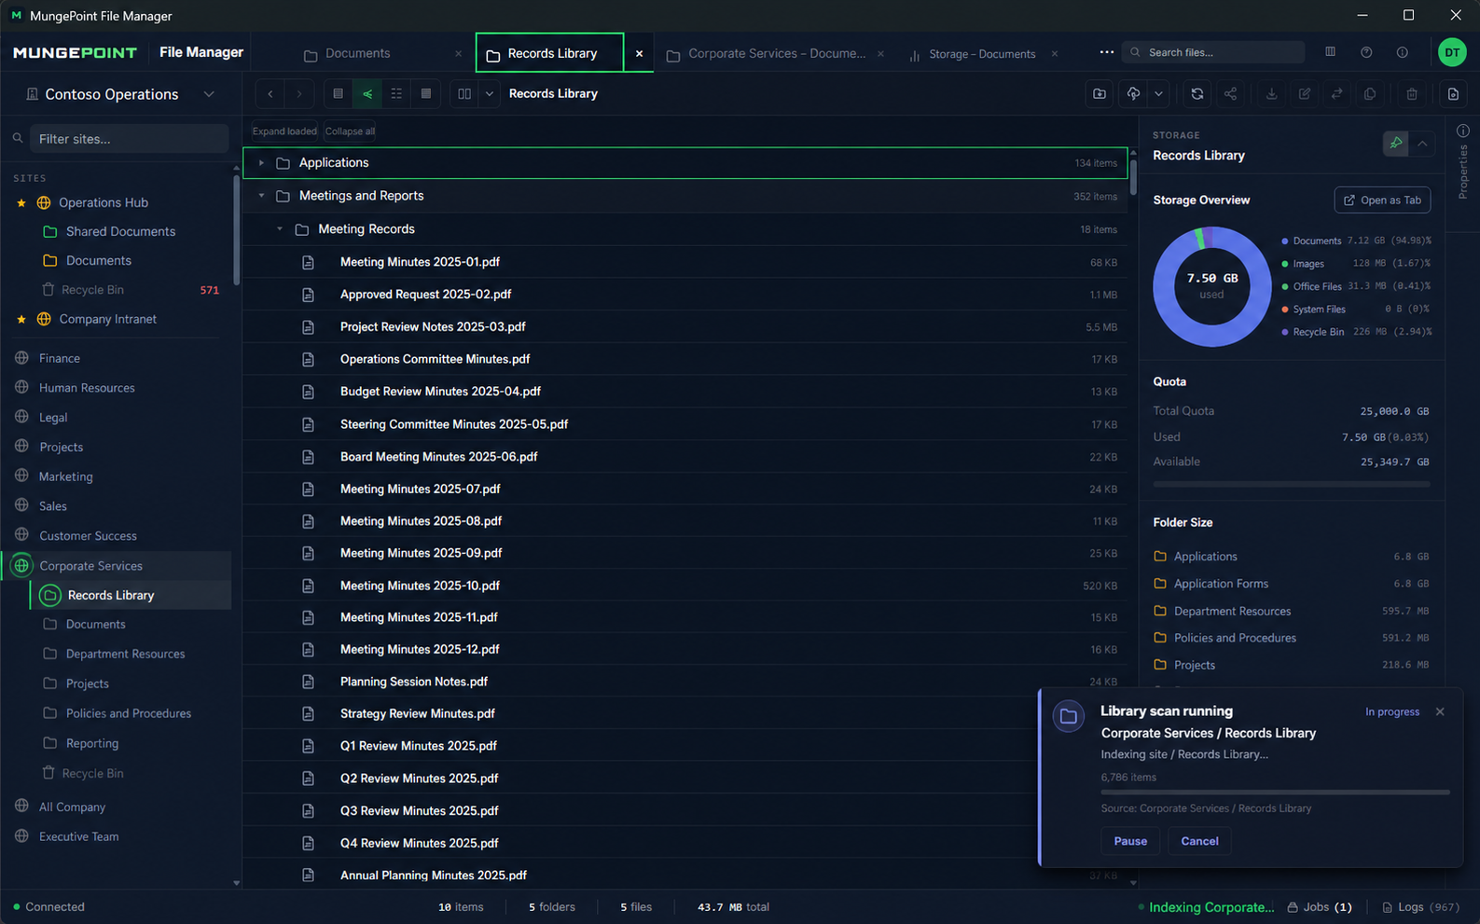The height and width of the screenshot is (924, 1480).
Task: Collapse the Storage panel with the chevron
Action: point(1422,144)
